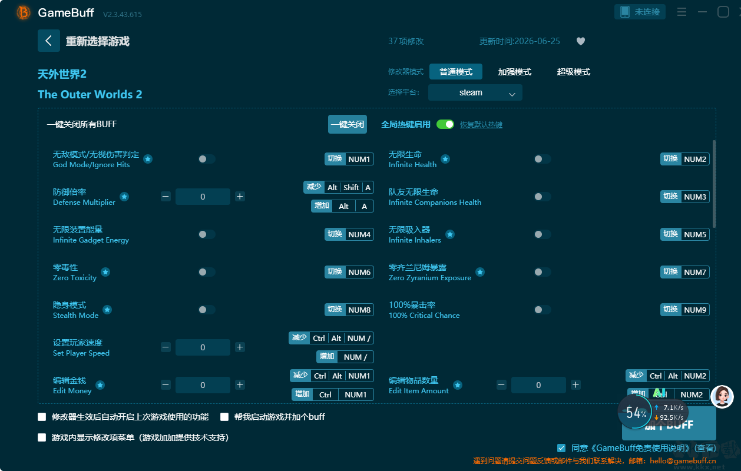The width and height of the screenshot is (741, 471).
Task: Click the vertical scrollbar of cheat list
Action: click(x=714, y=184)
